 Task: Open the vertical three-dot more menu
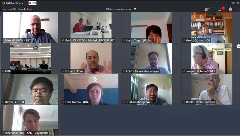[238, 9]
